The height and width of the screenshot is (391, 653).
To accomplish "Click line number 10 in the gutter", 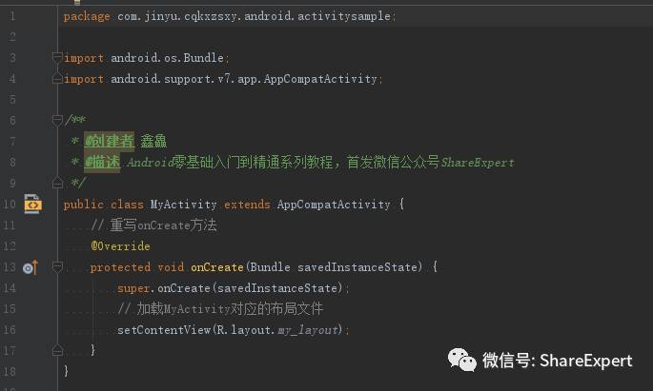I will pyautogui.click(x=10, y=205).
